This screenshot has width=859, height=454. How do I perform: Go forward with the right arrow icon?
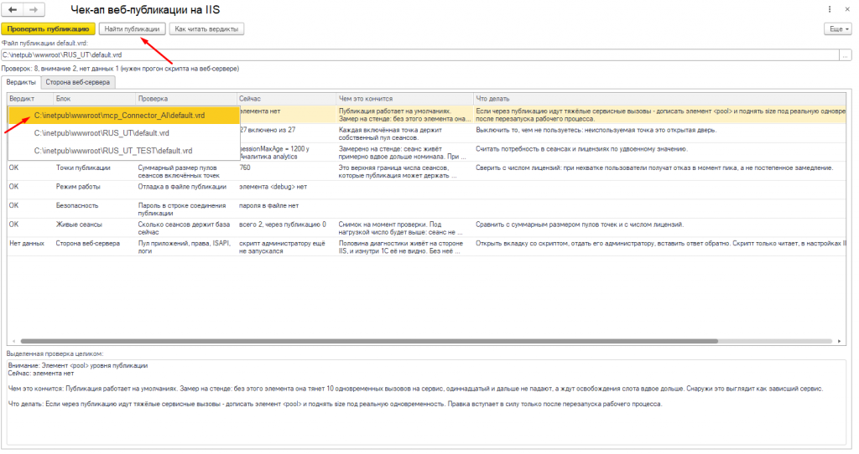[x=34, y=9]
